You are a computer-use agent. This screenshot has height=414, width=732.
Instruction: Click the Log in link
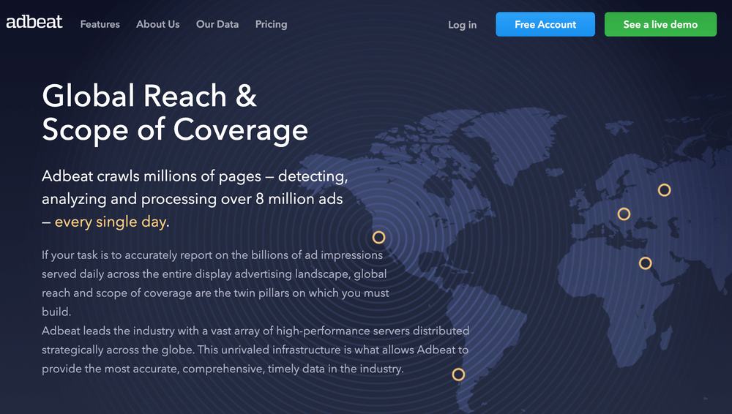point(462,25)
